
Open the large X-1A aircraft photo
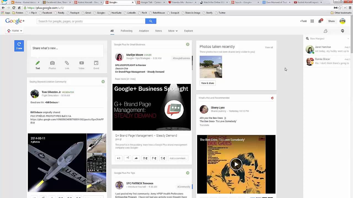point(57,163)
